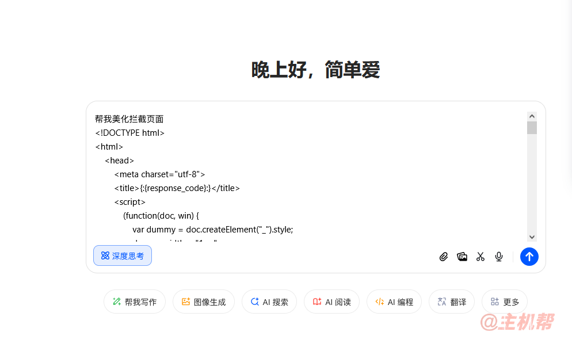This screenshot has width=572, height=351.
Task: Click the (function(doc, win) { line
Action: pos(161,216)
